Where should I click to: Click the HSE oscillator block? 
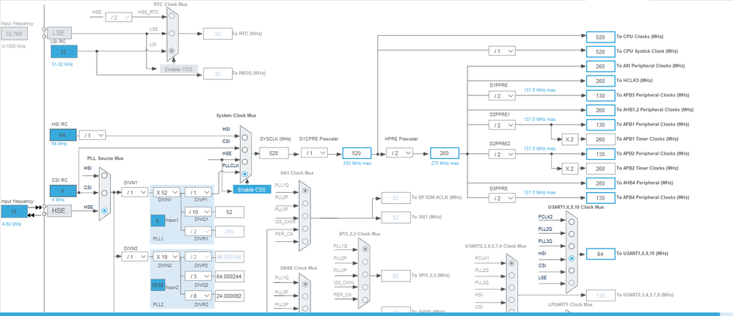tap(59, 211)
